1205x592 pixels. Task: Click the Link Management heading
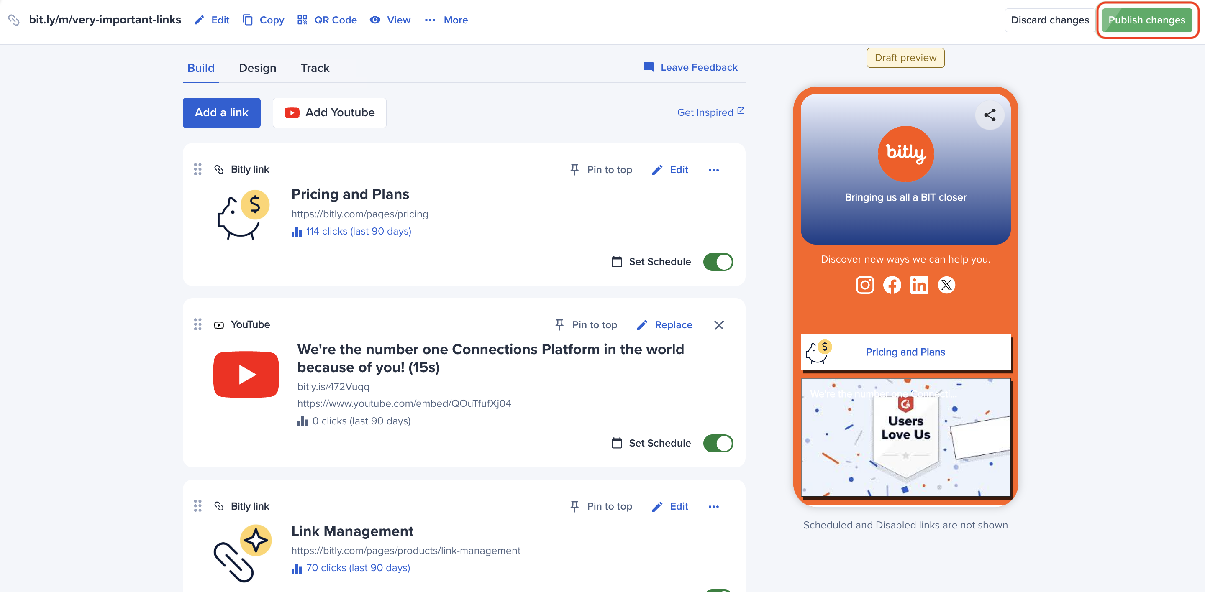(352, 531)
